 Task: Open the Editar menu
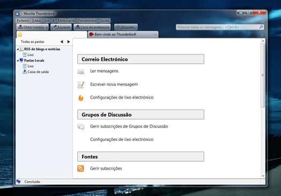[x=36, y=20]
